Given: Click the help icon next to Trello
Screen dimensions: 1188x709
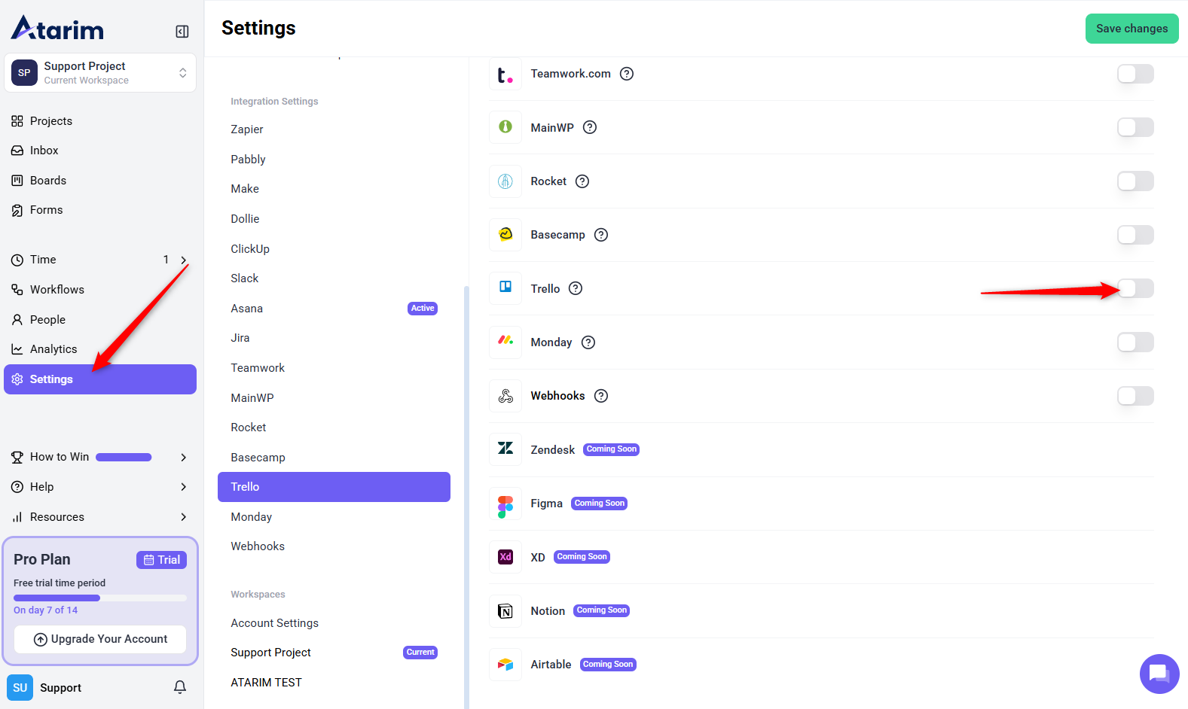Looking at the screenshot, I should (x=576, y=288).
